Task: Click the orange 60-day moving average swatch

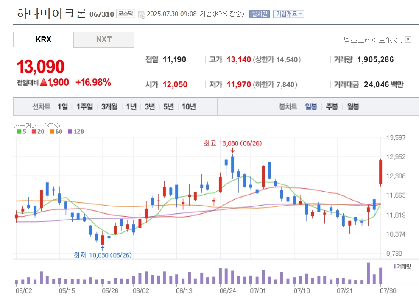Action: click(x=52, y=131)
